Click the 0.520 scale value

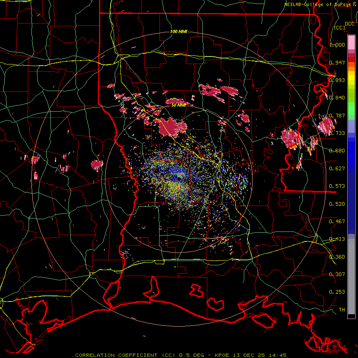[337, 204]
